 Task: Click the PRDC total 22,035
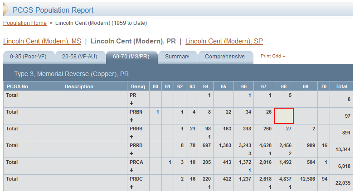tap(343, 183)
